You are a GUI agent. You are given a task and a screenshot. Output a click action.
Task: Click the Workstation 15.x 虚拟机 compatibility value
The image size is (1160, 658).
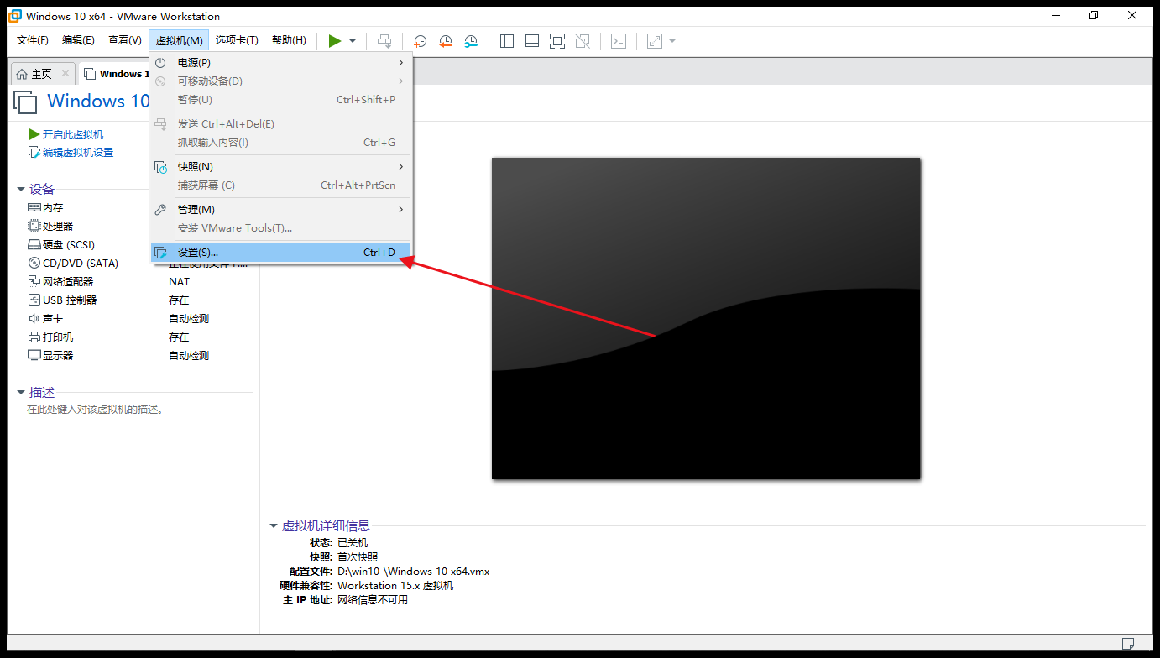395,586
